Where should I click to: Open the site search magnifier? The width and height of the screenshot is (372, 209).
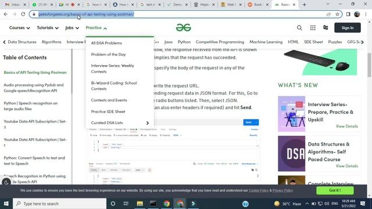click(299, 28)
